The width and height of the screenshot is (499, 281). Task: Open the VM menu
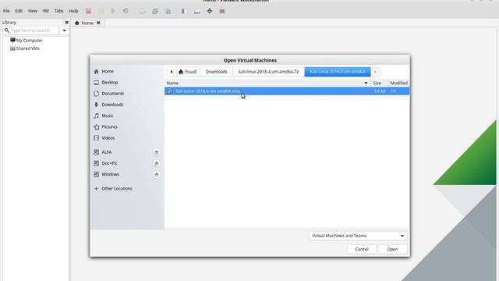(x=45, y=11)
